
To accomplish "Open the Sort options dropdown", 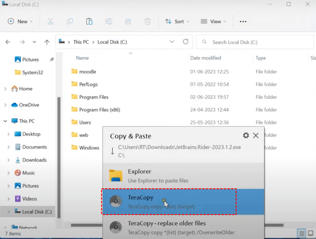I will (x=177, y=21).
